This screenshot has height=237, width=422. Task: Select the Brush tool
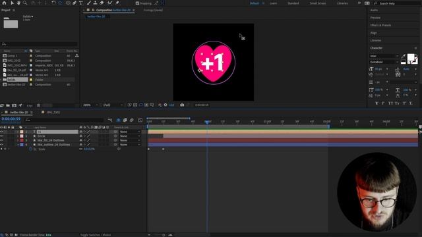pyautogui.click(x=89, y=3)
